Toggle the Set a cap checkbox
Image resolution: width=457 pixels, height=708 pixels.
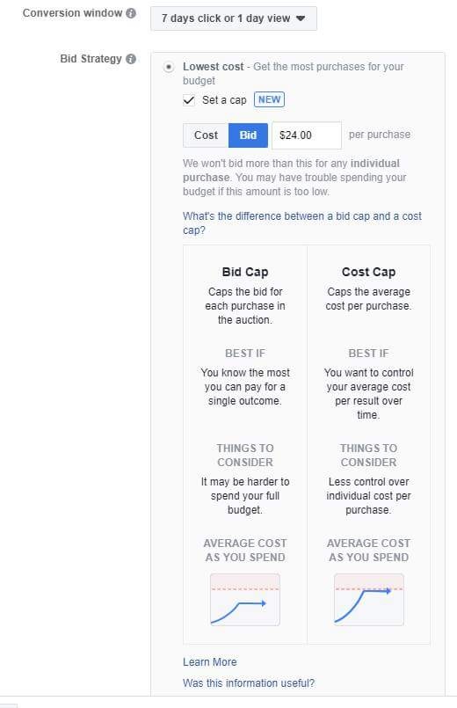pos(189,100)
